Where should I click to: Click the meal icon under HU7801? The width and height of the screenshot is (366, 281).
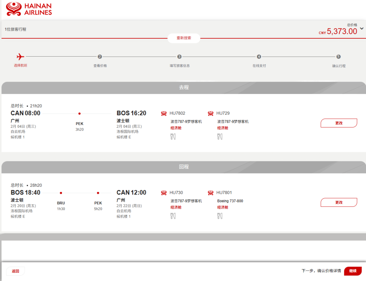[220, 216]
